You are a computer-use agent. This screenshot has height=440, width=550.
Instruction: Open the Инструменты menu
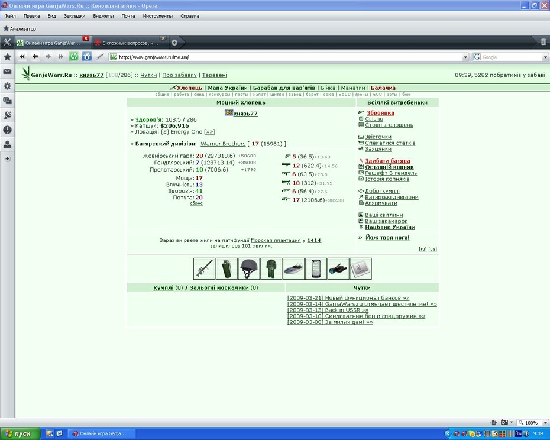(x=158, y=16)
